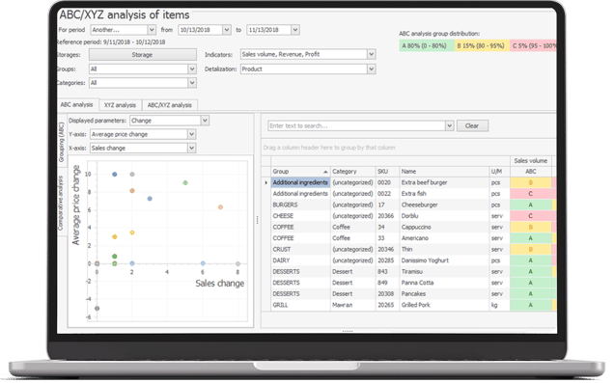This screenshot has width=614, height=383.
Task: Click SKU cell 20285
Action: coord(387,260)
